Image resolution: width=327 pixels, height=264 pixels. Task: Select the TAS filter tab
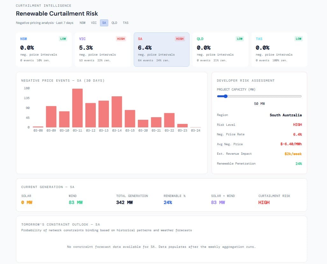(x=125, y=23)
